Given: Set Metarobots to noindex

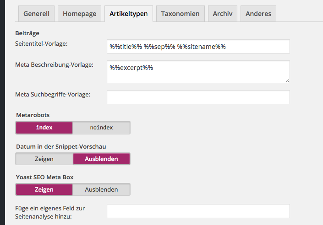Looking at the screenshot, I should pos(101,128).
